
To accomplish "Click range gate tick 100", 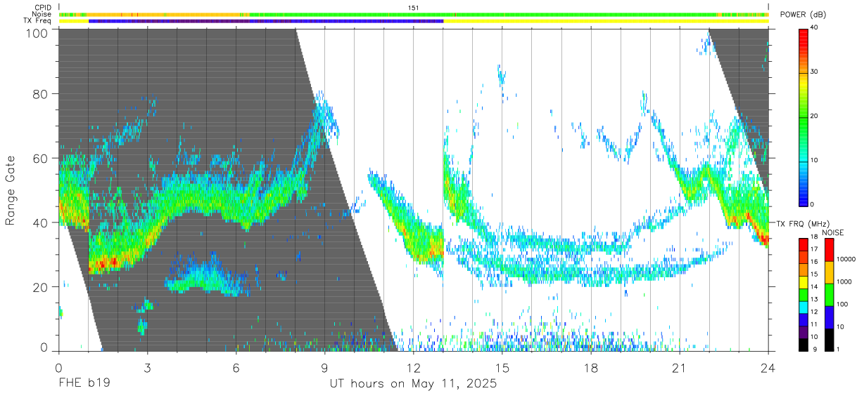I will [37, 32].
